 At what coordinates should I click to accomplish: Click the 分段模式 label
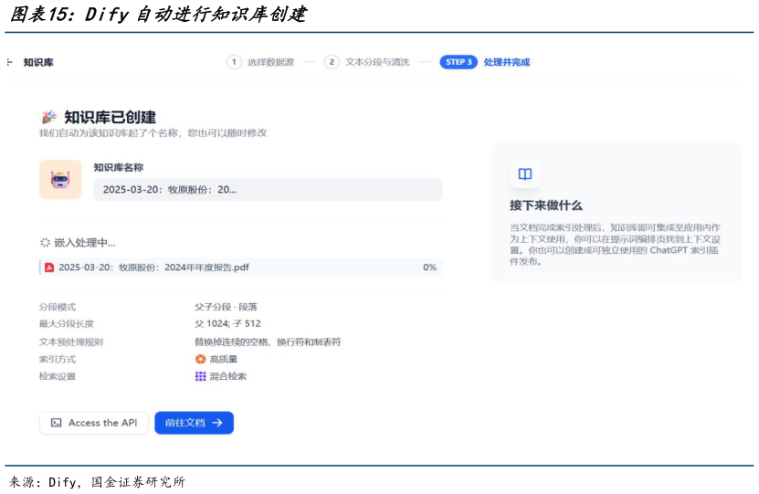(x=58, y=307)
